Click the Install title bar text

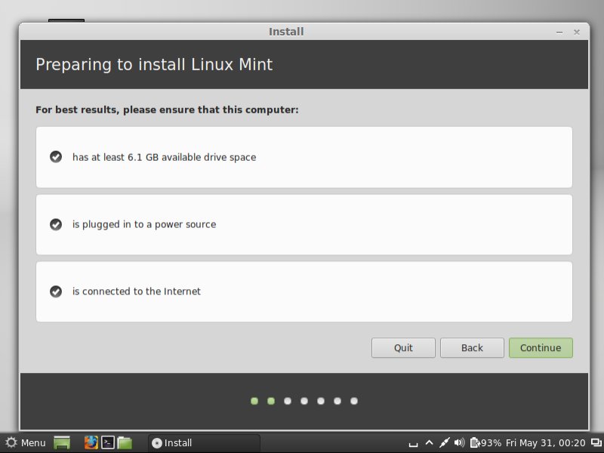tap(286, 32)
